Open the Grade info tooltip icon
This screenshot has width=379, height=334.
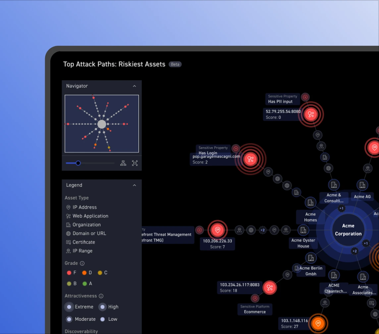coord(82,263)
